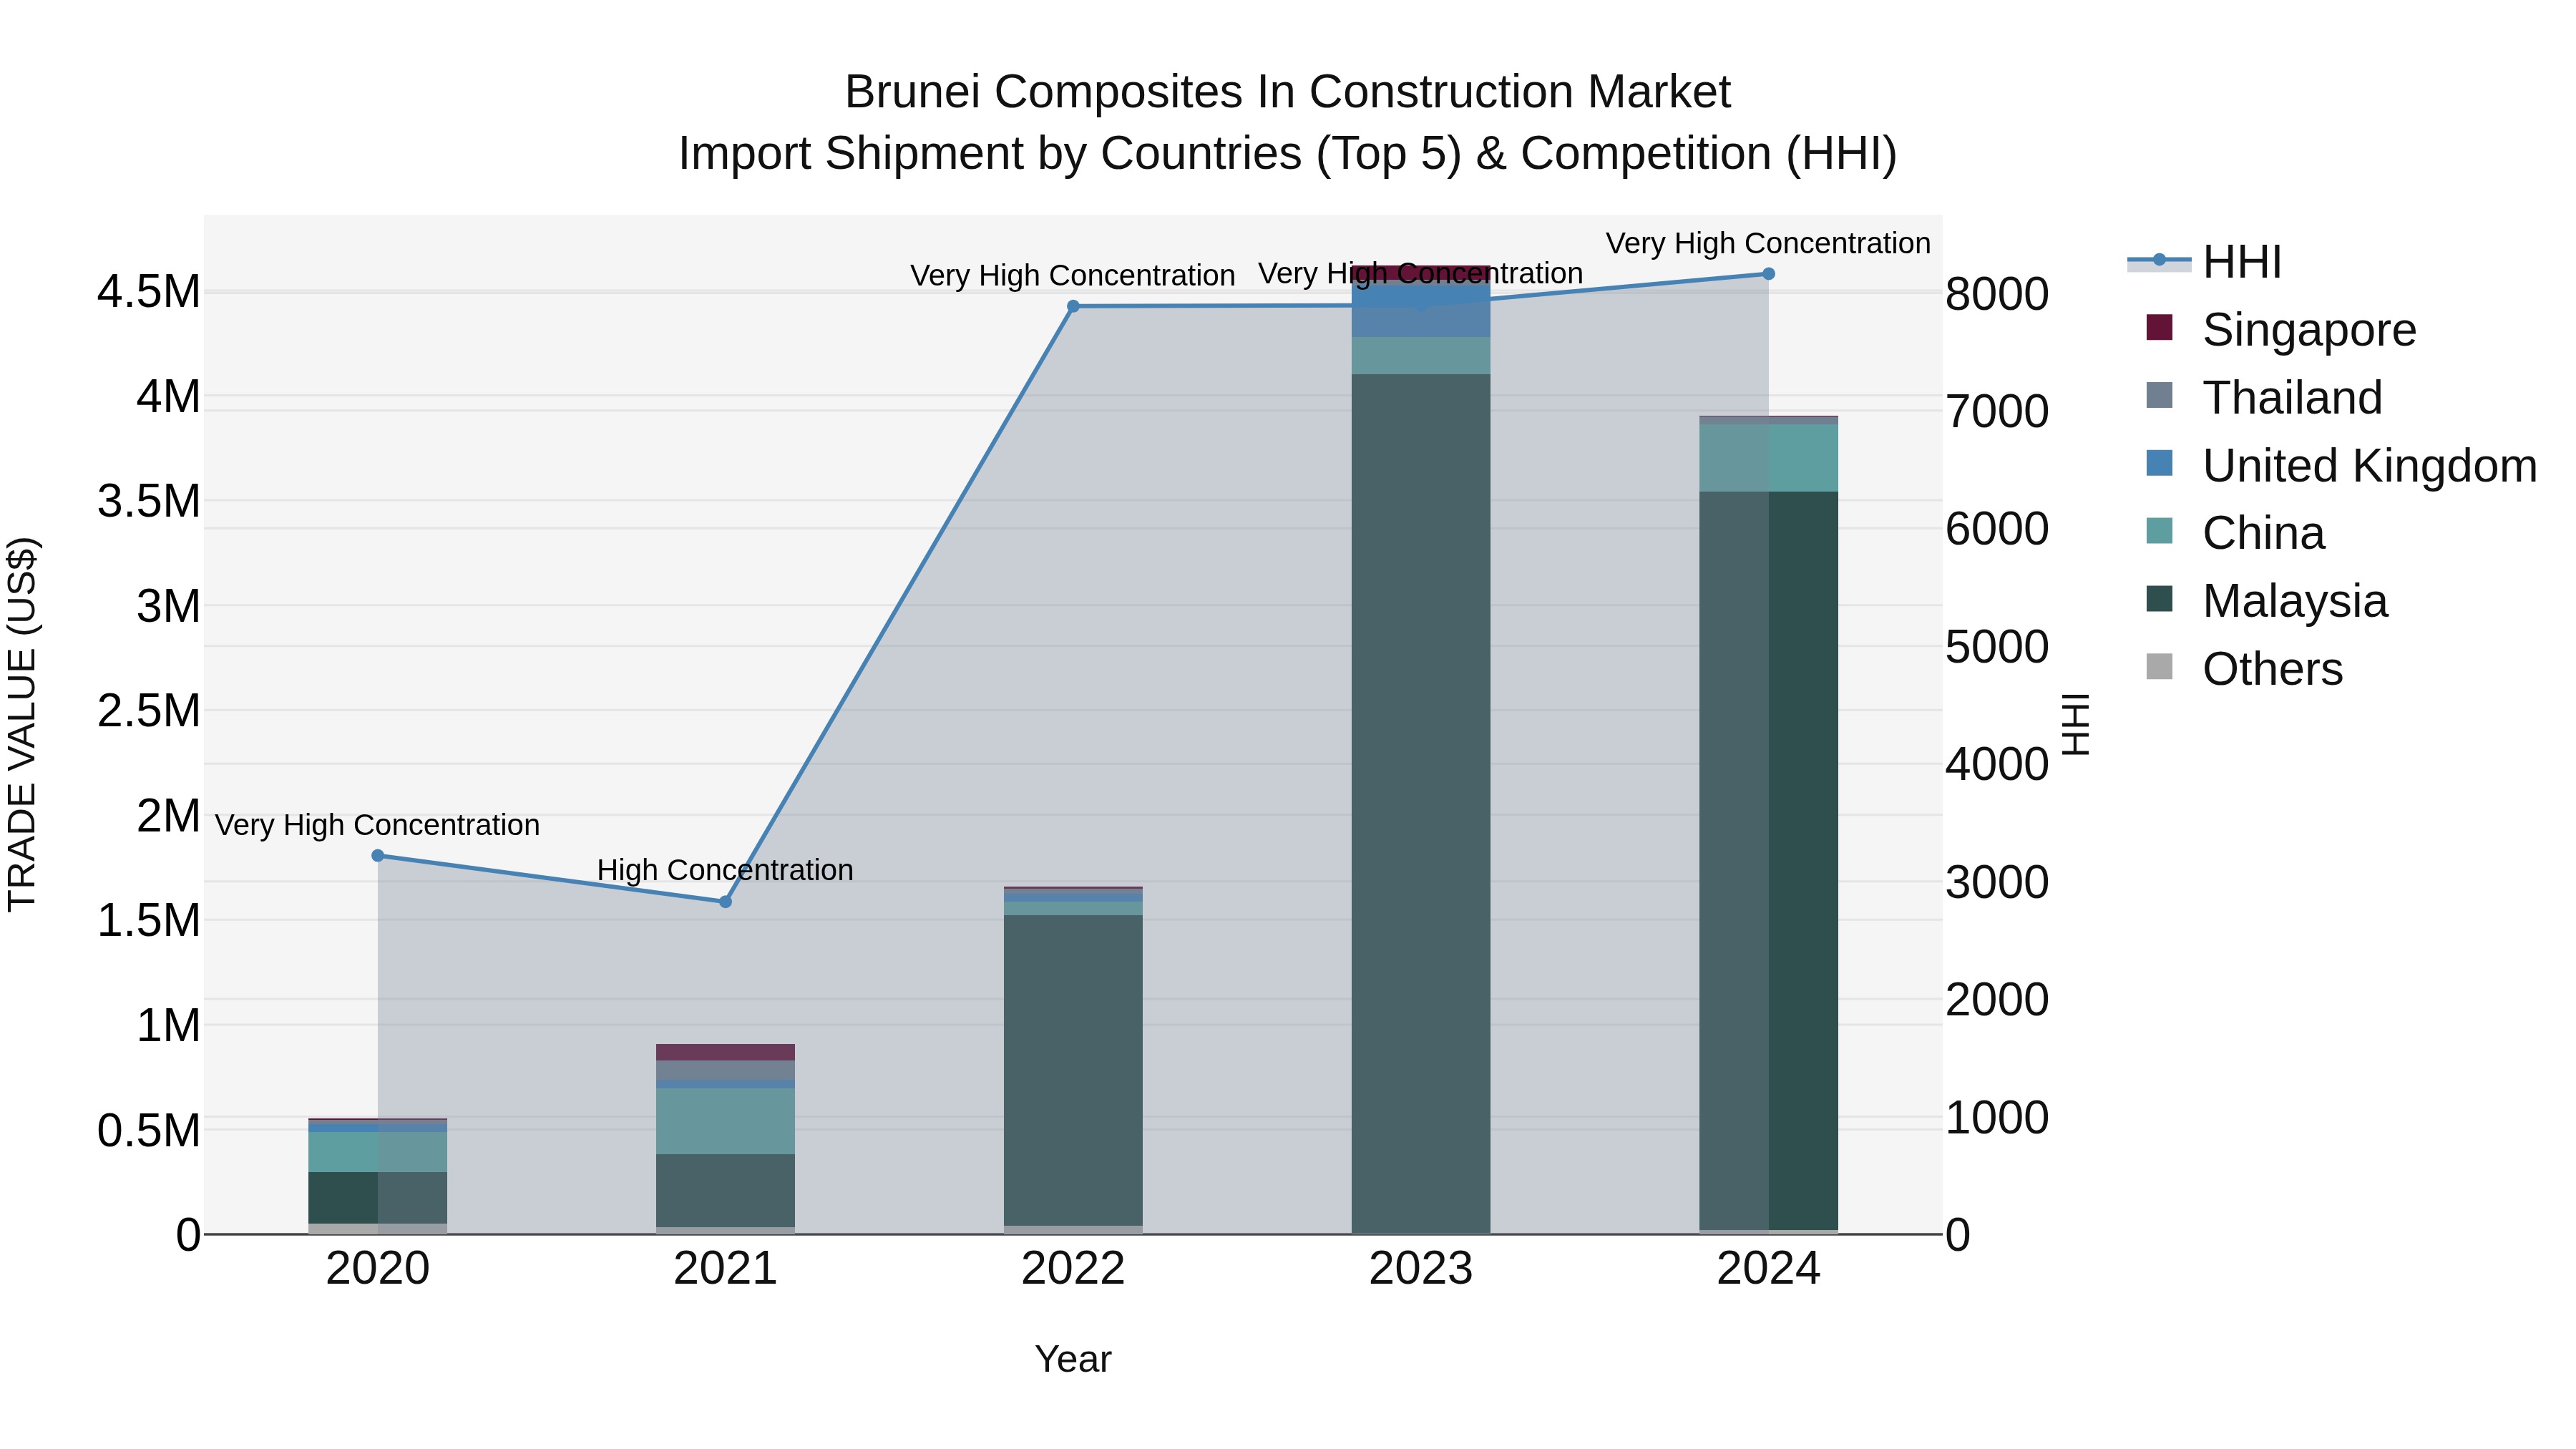Click the Singapore maroon color swatch

pyautogui.click(x=2159, y=327)
